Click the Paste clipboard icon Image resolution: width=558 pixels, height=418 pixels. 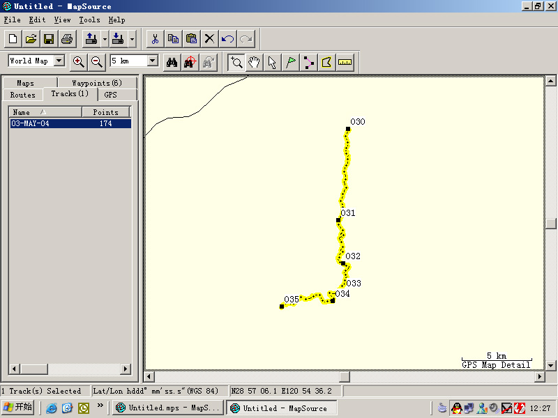coord(191,39)
